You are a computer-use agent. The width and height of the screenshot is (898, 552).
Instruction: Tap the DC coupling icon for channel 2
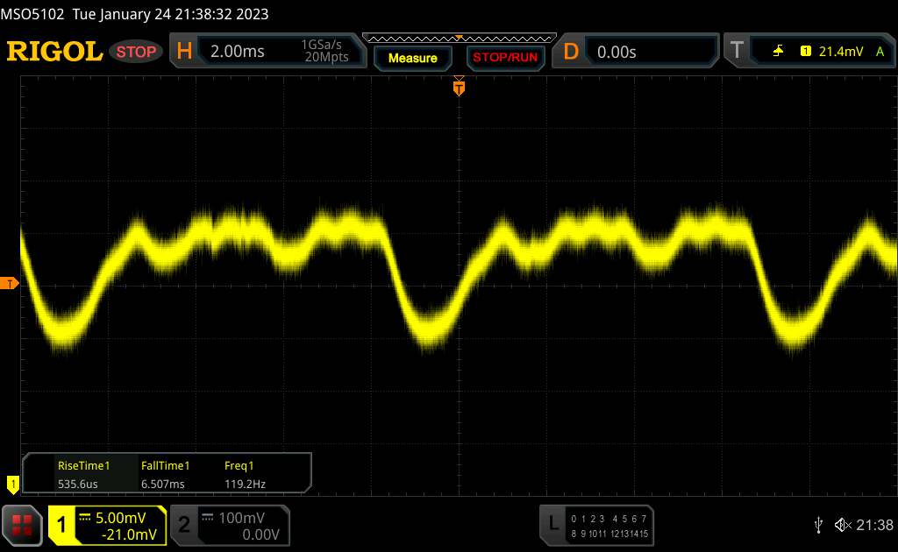pyautogui.click(x=207, y=518)
